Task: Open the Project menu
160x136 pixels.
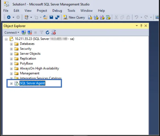Action: [42, 10]
